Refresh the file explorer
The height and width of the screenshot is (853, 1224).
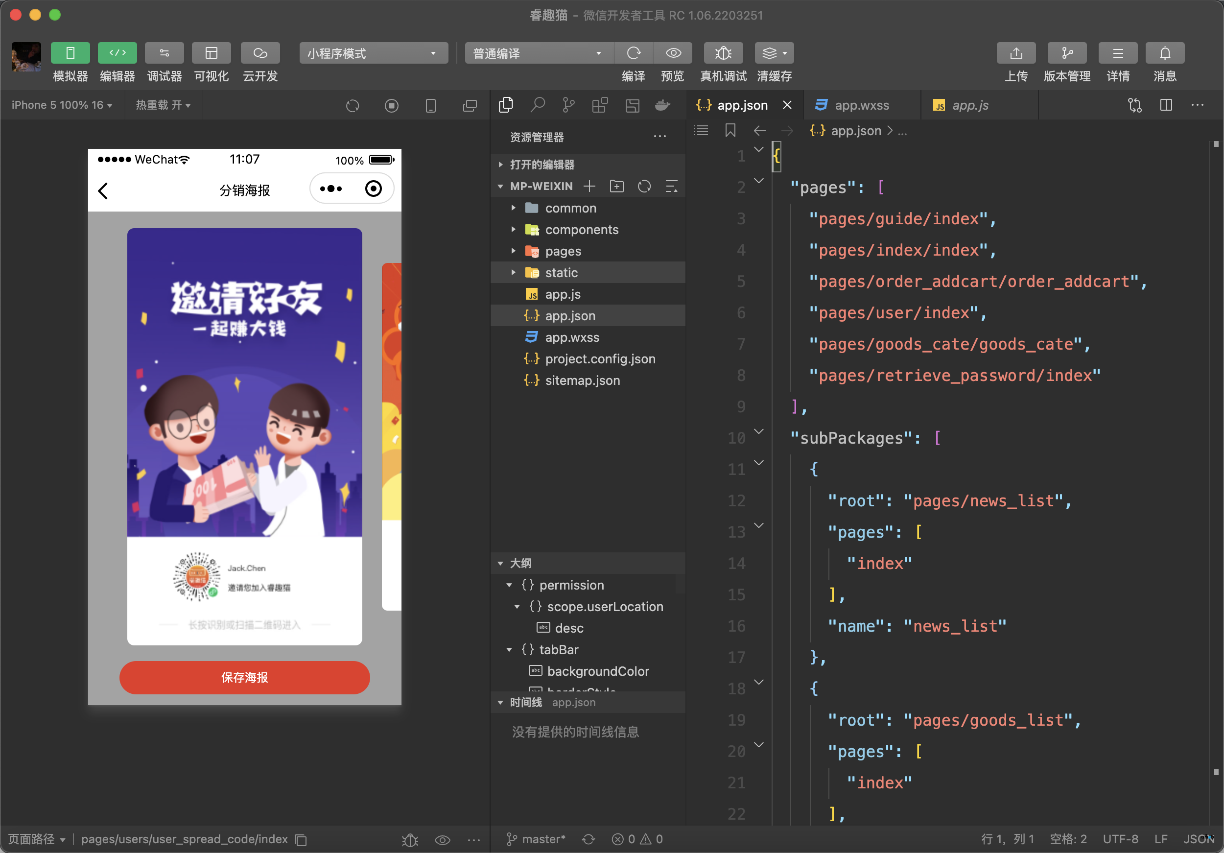pyautogui.click(x=644, y=186)
